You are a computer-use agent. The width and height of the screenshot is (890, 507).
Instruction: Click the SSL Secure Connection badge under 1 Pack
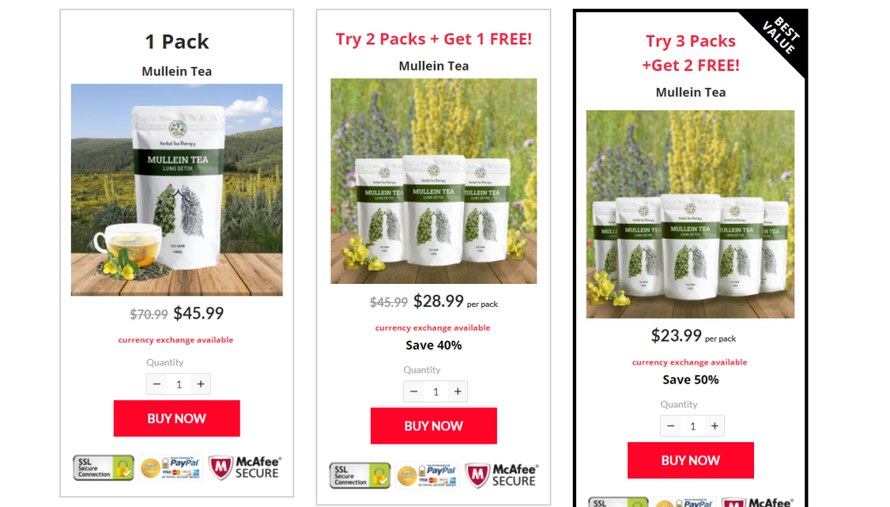pyautogui.click(x=103, y=467)
